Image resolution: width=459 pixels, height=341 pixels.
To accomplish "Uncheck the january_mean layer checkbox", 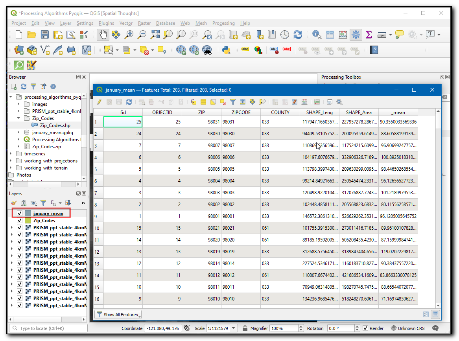I will 20,214.
